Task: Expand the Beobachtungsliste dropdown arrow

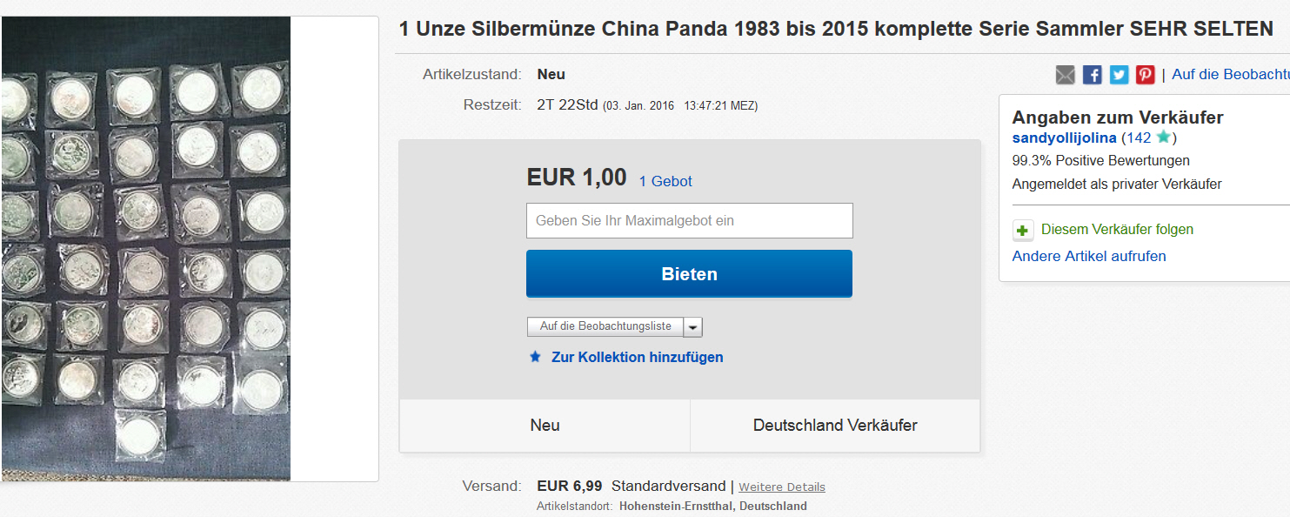Action: [x=692, y=326]
